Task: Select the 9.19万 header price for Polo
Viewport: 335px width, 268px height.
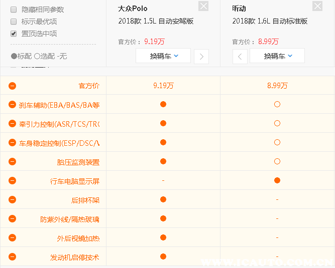Action: click(155, 42)
